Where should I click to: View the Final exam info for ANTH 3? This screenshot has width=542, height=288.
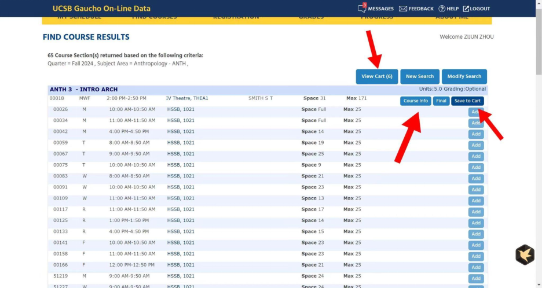coord(441,101)
